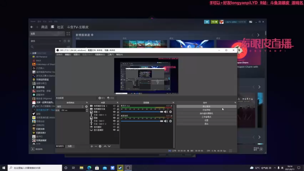The image size is (304, 171).
Task: Open the OBS 场景集合(S) menu
Action: [100, 55]
